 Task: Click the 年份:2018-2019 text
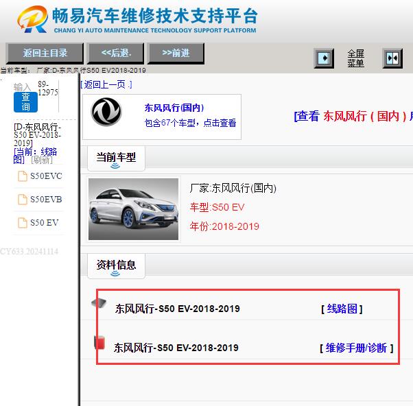click(224, 226)
